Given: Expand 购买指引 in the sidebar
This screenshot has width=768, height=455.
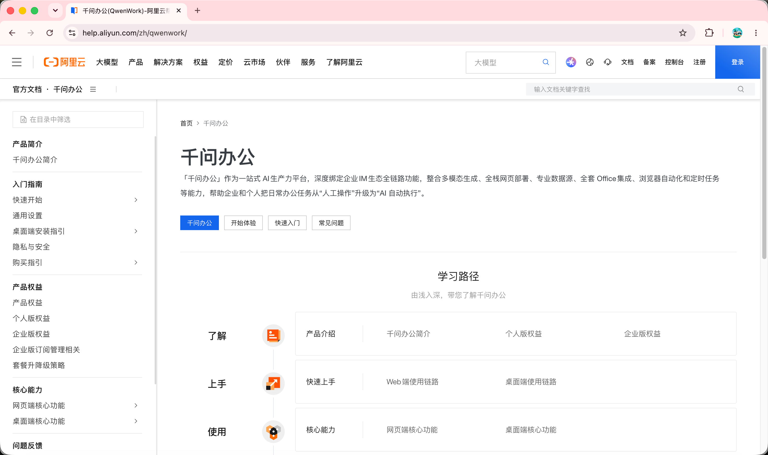Looking at the screenshot, I should click(x=136, y=262).
